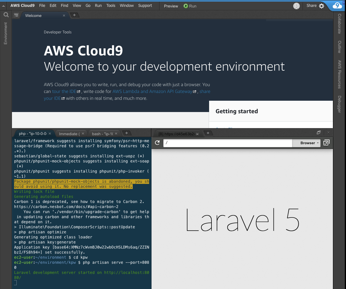Click '> php artisan key:generate' line
Screen dimensions: 346x289
(x=45, y=242)
